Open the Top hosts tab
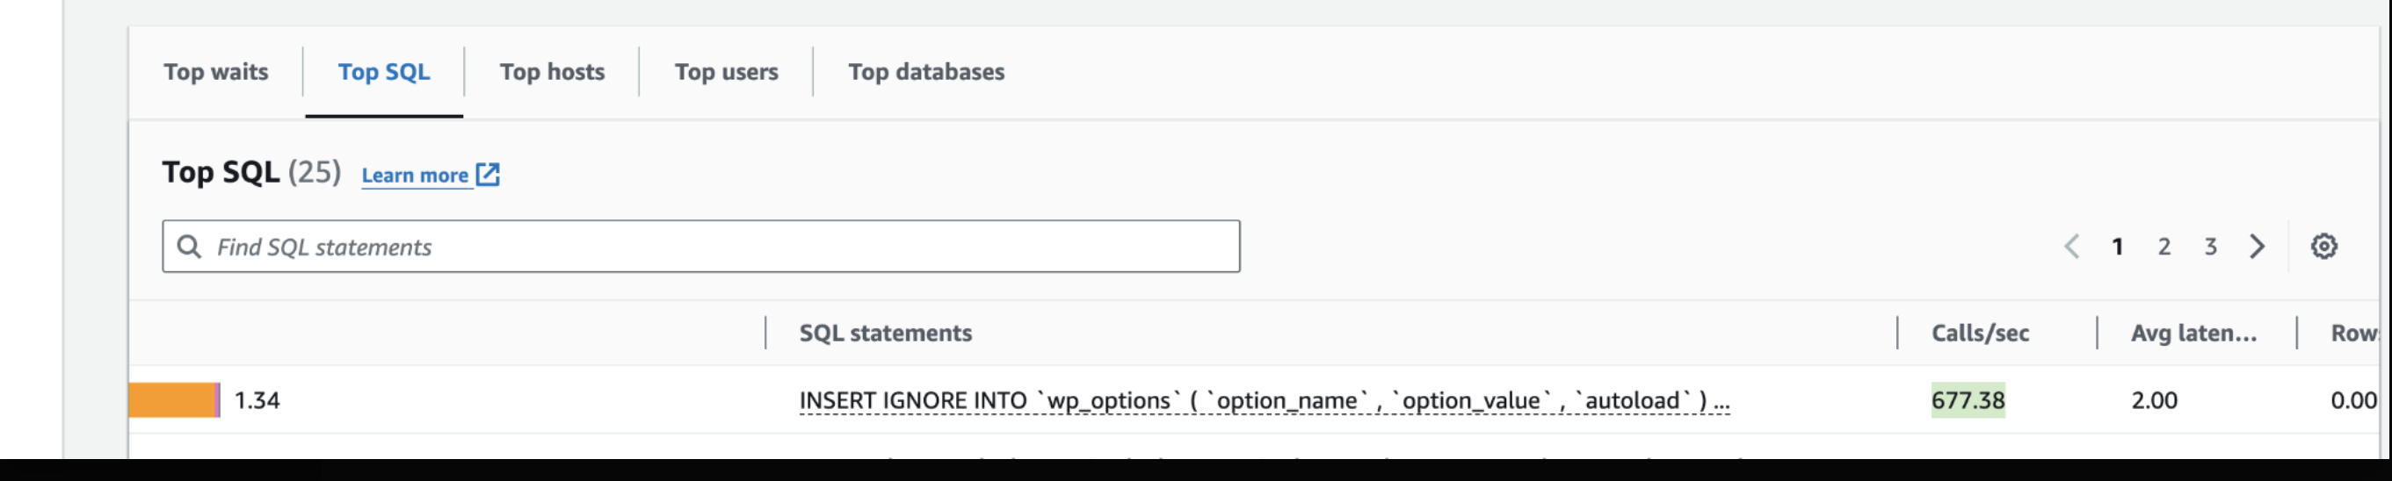Image resolution: width=2392 pixels, height=481 pixels. [552, 71]
